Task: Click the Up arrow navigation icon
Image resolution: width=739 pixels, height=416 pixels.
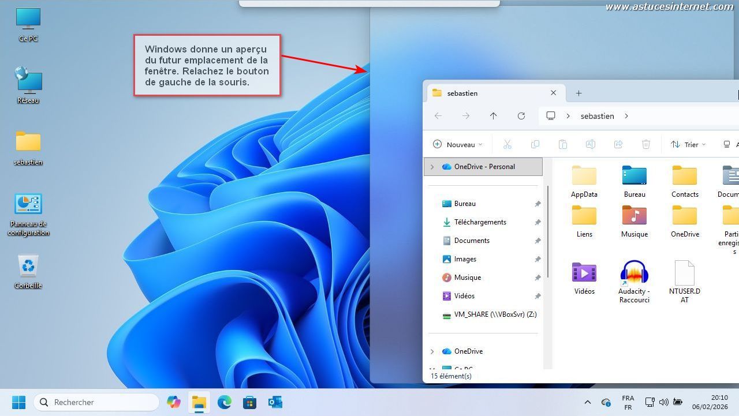Action: (493, 116)
